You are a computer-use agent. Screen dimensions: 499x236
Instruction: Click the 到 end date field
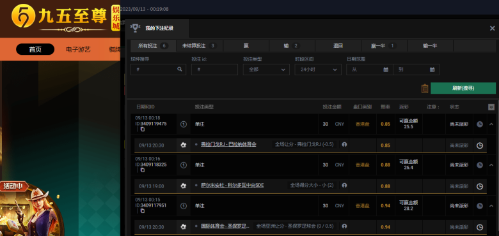pyautogui.click(x=416, y=70)
